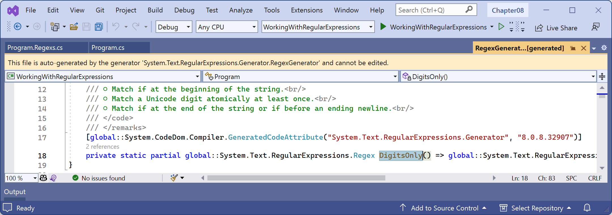Click the Chapter08 solution name button

(508, 10)
